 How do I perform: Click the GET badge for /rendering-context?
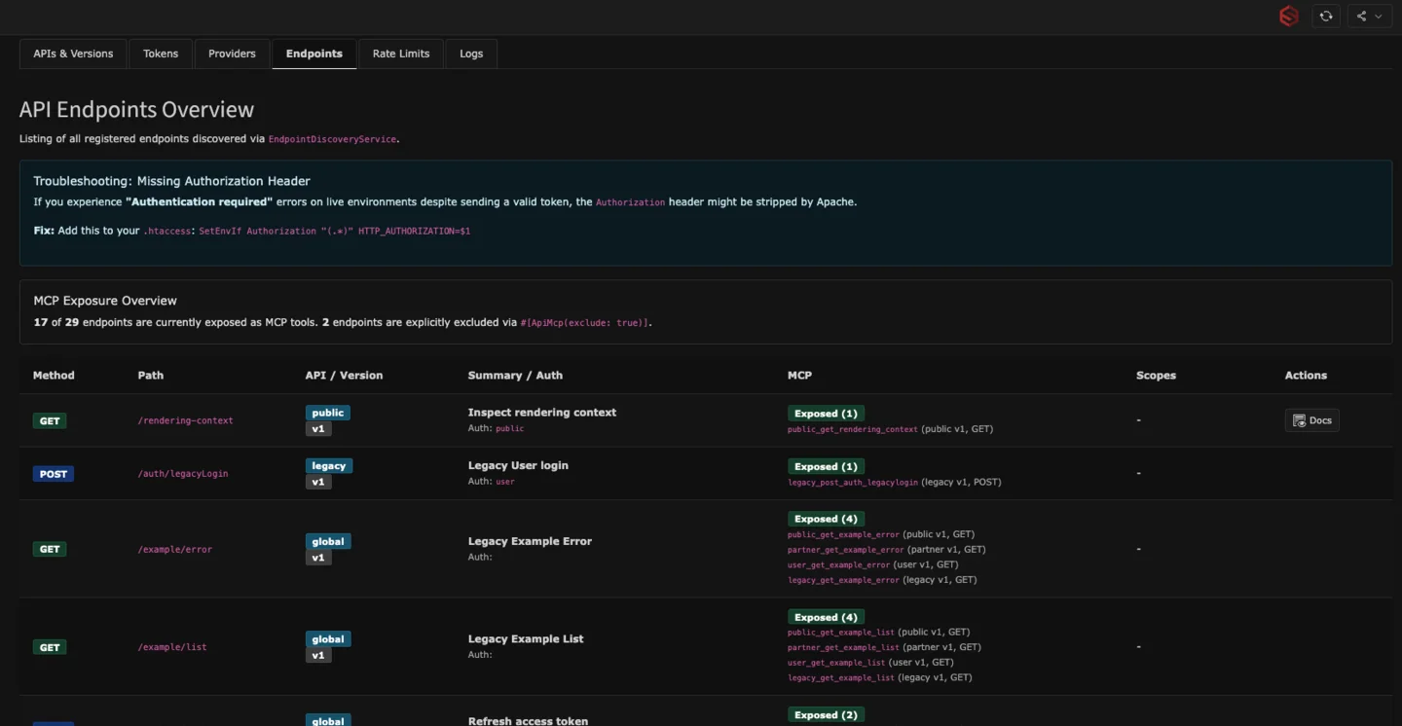click(x=50, y=421)
